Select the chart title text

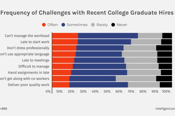pyautogui.click(x=87, y=13)
